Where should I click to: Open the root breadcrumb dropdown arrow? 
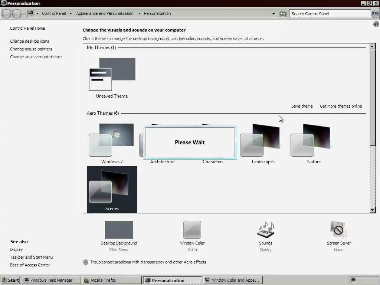[x=37, y=14]
